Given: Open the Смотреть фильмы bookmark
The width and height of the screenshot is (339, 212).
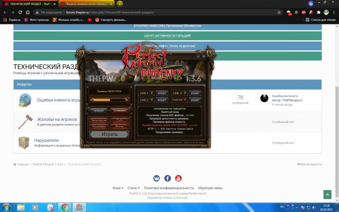Looking at the screenshot, I should click(x=111, y=20).
